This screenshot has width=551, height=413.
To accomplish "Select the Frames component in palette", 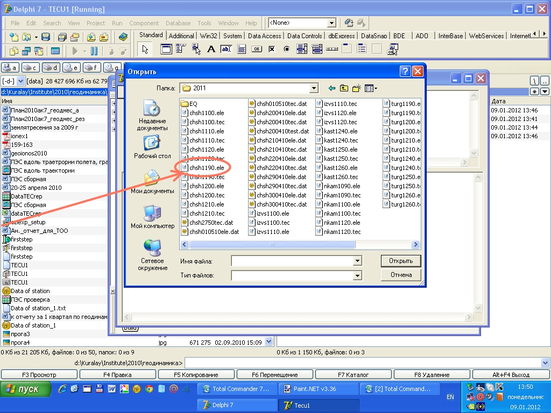I will 166,49.
